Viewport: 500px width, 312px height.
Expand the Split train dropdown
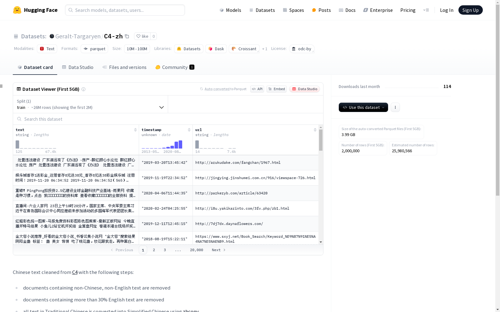tap(91, 104)
